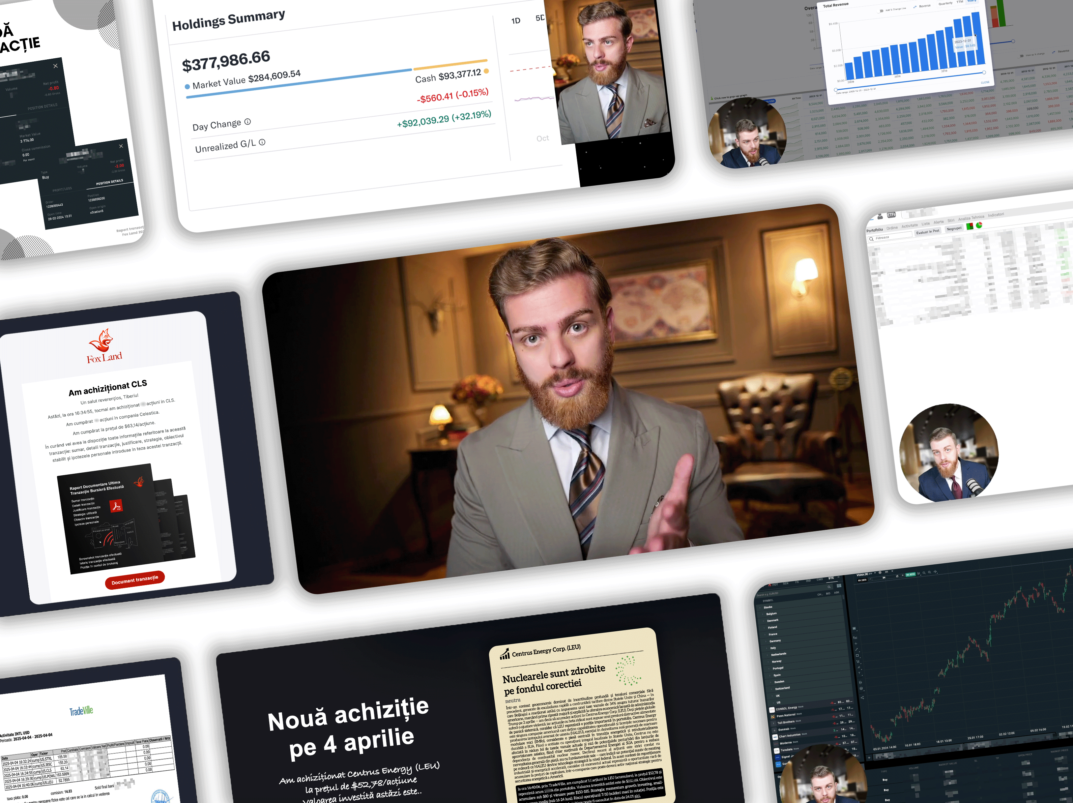Click the Negrupat button
1073x803 pixels.
point(954,228)
